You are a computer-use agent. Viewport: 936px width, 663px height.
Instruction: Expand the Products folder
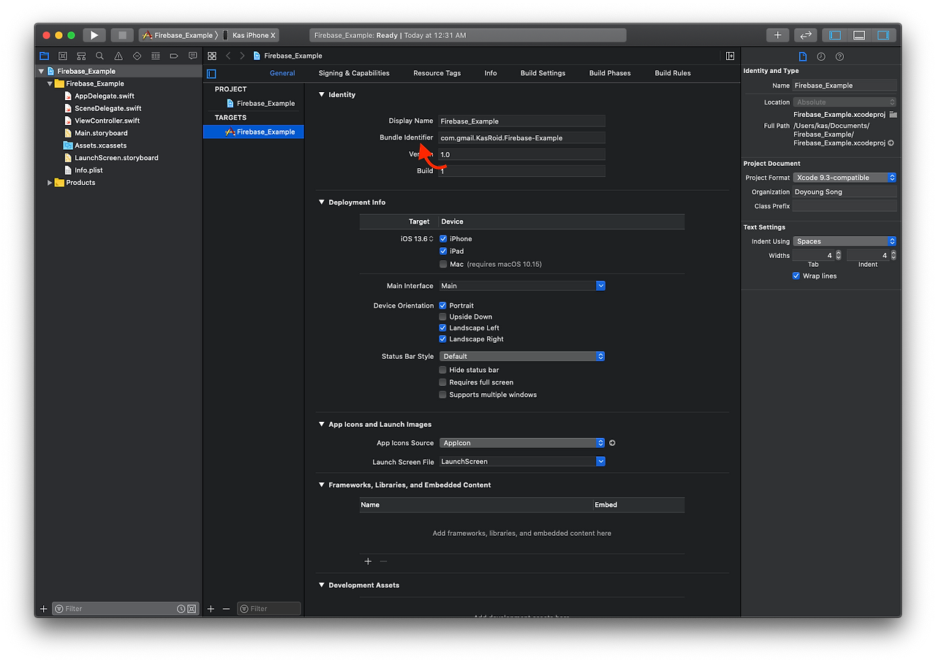[50, 183]
